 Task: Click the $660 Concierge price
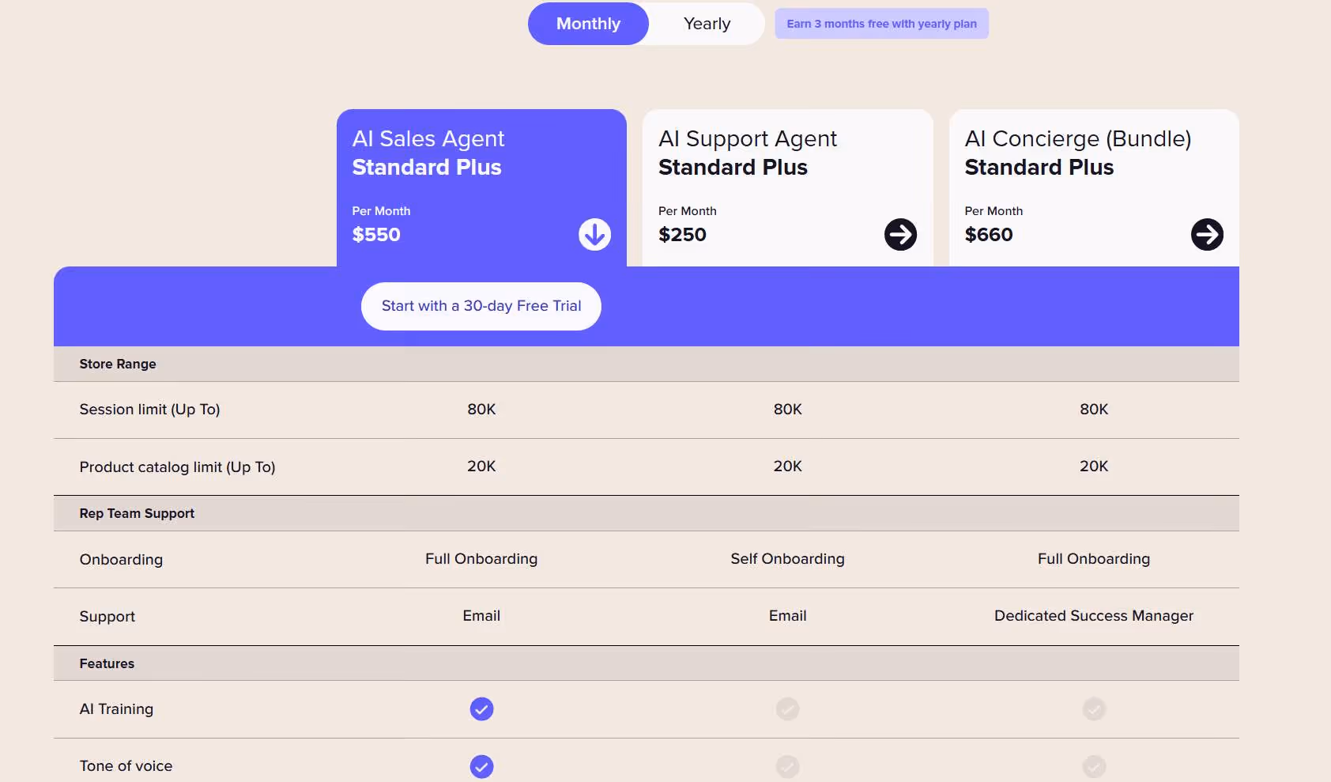click(989, 235)
